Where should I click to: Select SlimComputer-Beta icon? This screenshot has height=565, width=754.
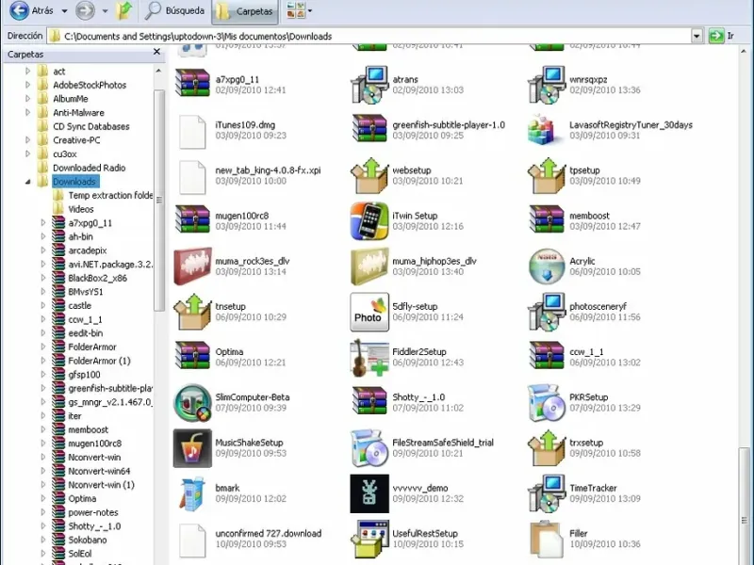pyautogui.click(x=192, y=403)
